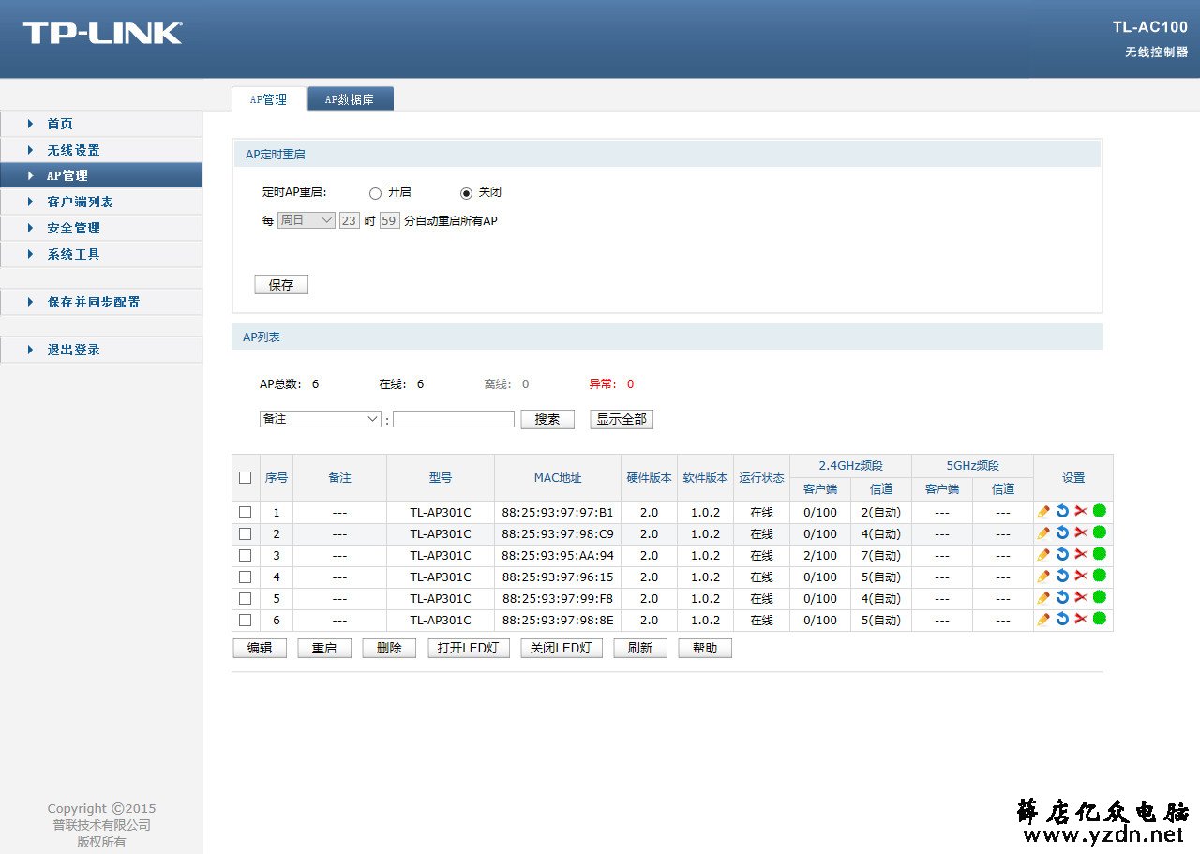Check the checkbox for AP row 1

[x=246, y=512]
